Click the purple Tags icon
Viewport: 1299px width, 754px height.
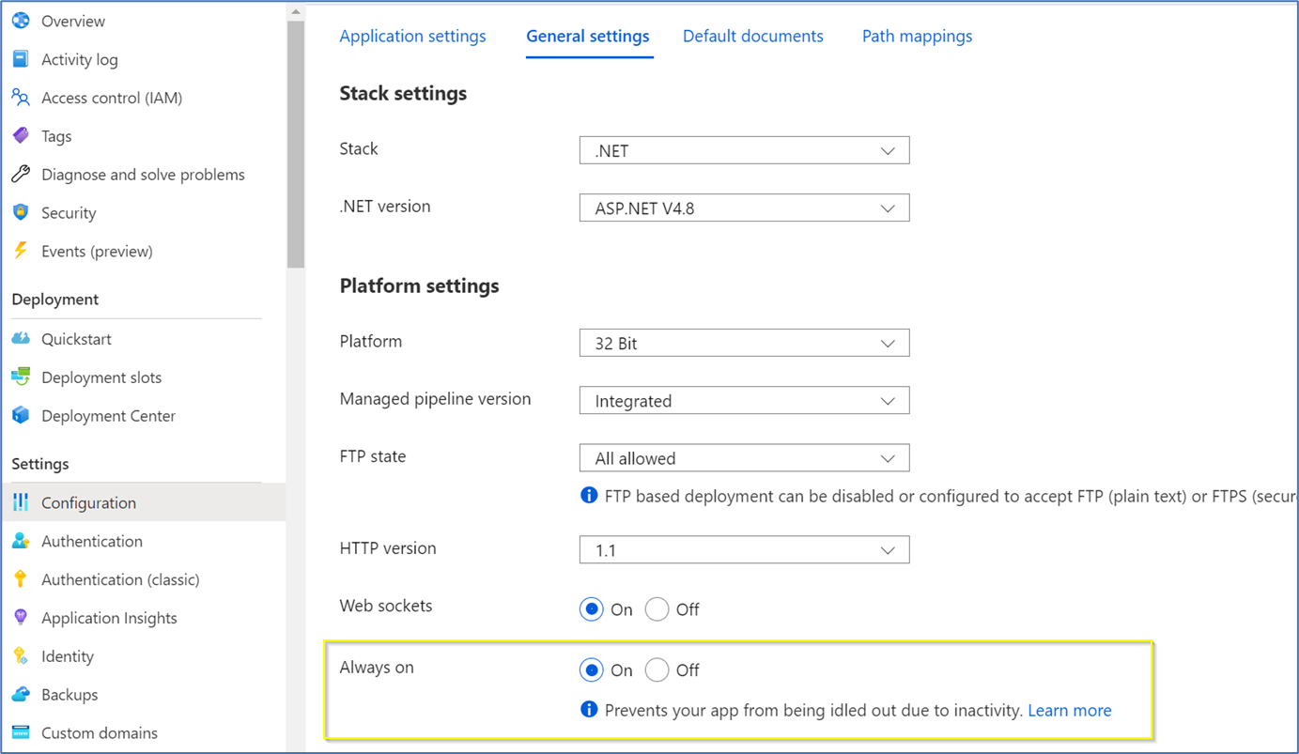click(21, 136)
